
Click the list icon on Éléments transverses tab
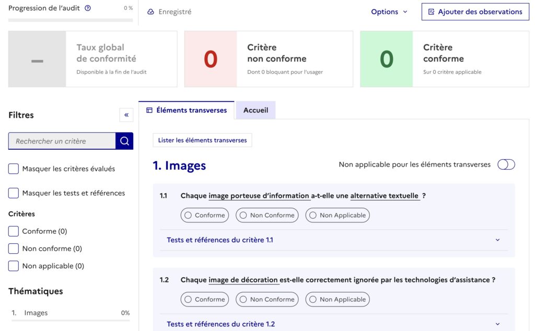[149, 110]
